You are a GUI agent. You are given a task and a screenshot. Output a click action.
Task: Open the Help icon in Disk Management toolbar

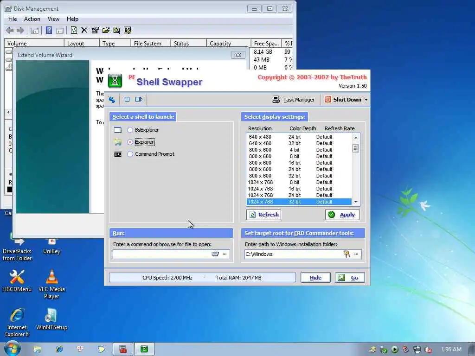49,30
